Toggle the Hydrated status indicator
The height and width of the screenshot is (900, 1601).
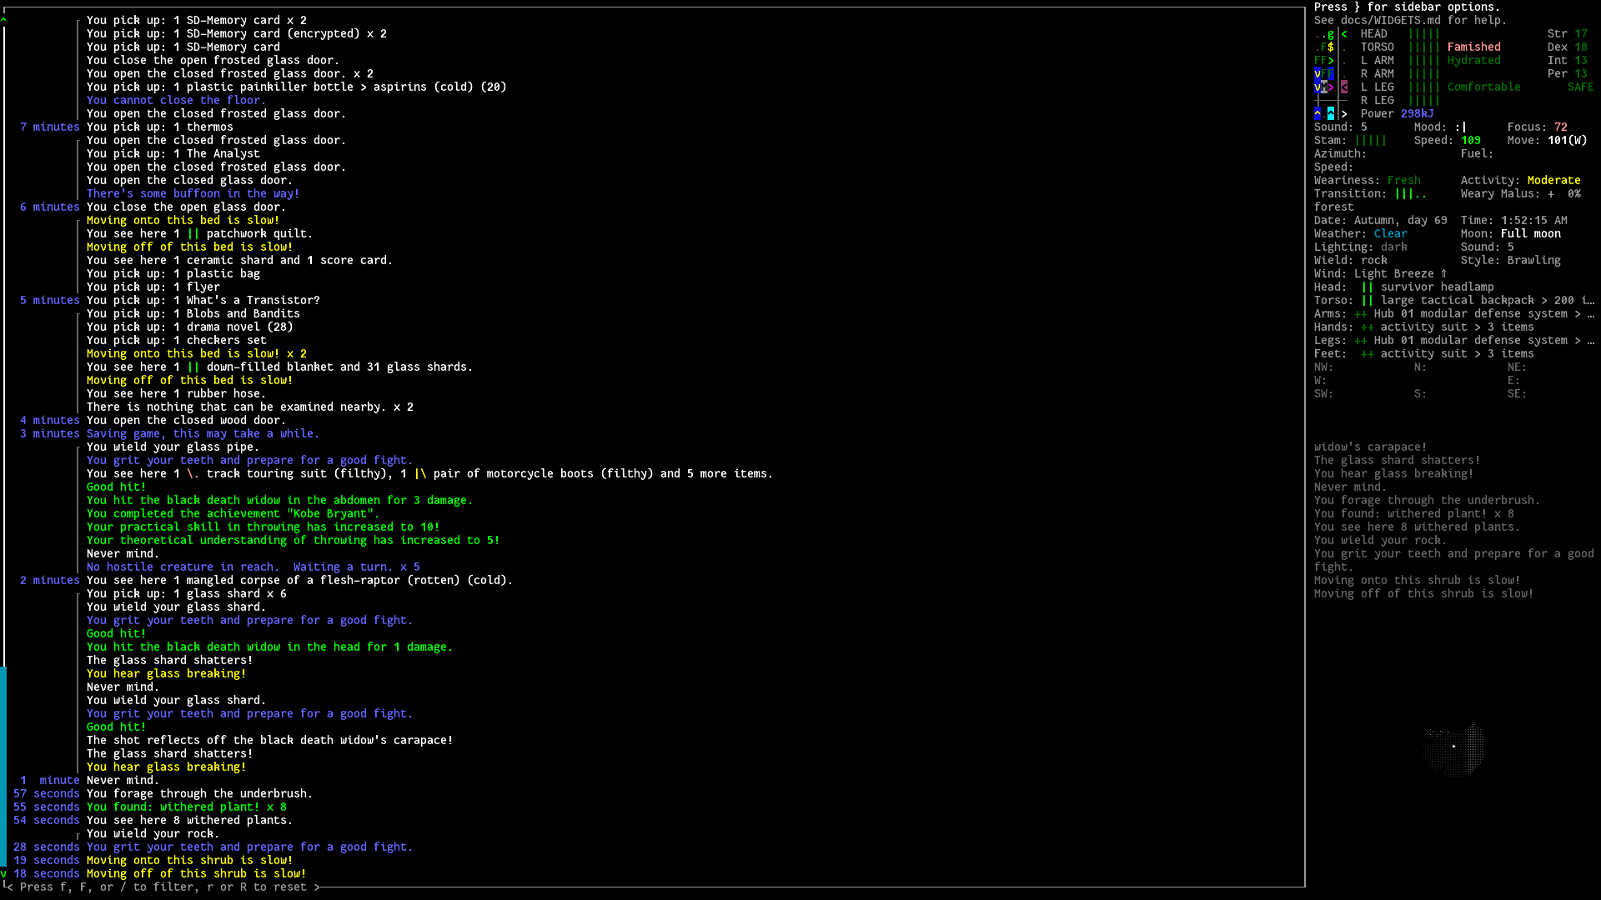tap(1476, 60)
